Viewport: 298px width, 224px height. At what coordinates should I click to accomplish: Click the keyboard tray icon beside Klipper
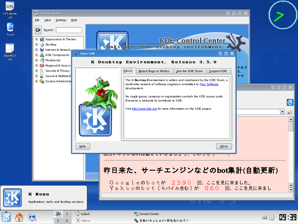[265, 217]
